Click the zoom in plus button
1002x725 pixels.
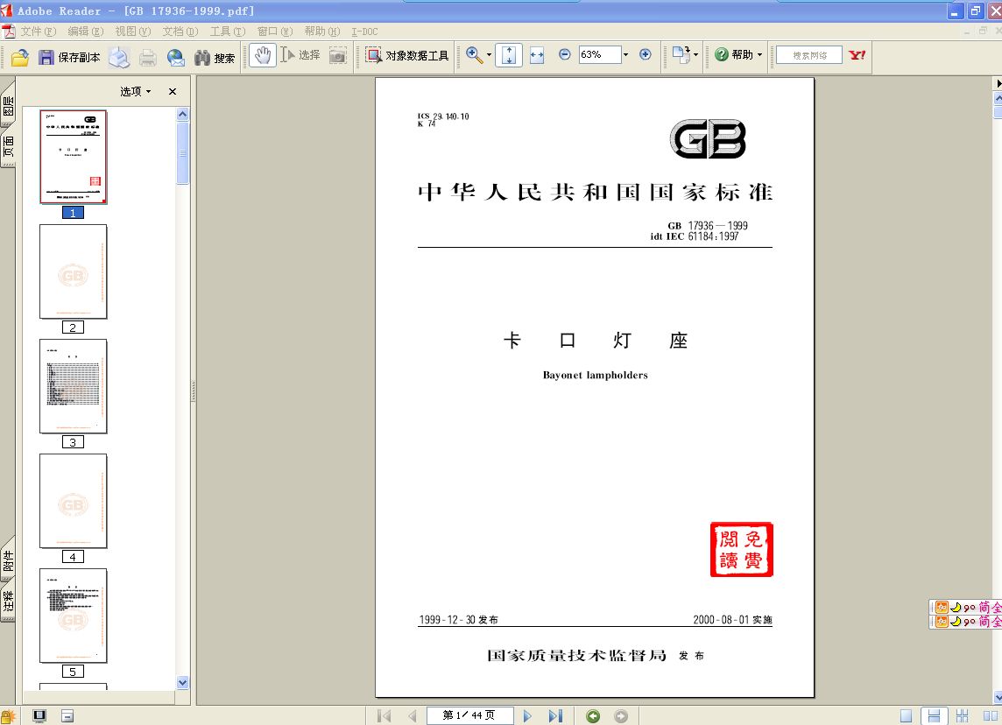coord(646,55)
